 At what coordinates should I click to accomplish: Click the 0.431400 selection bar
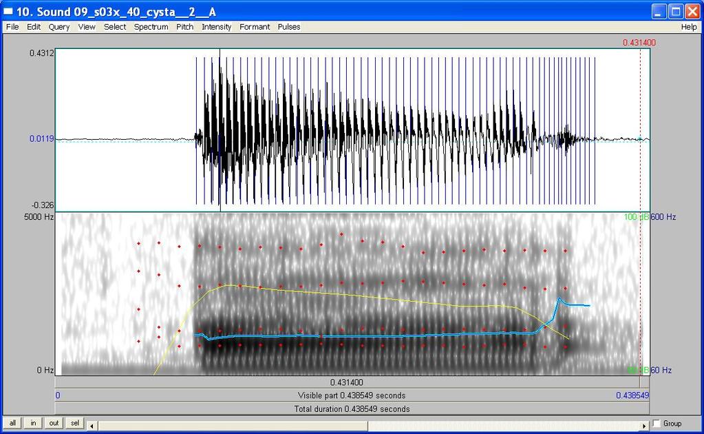[x=347, y=382]
